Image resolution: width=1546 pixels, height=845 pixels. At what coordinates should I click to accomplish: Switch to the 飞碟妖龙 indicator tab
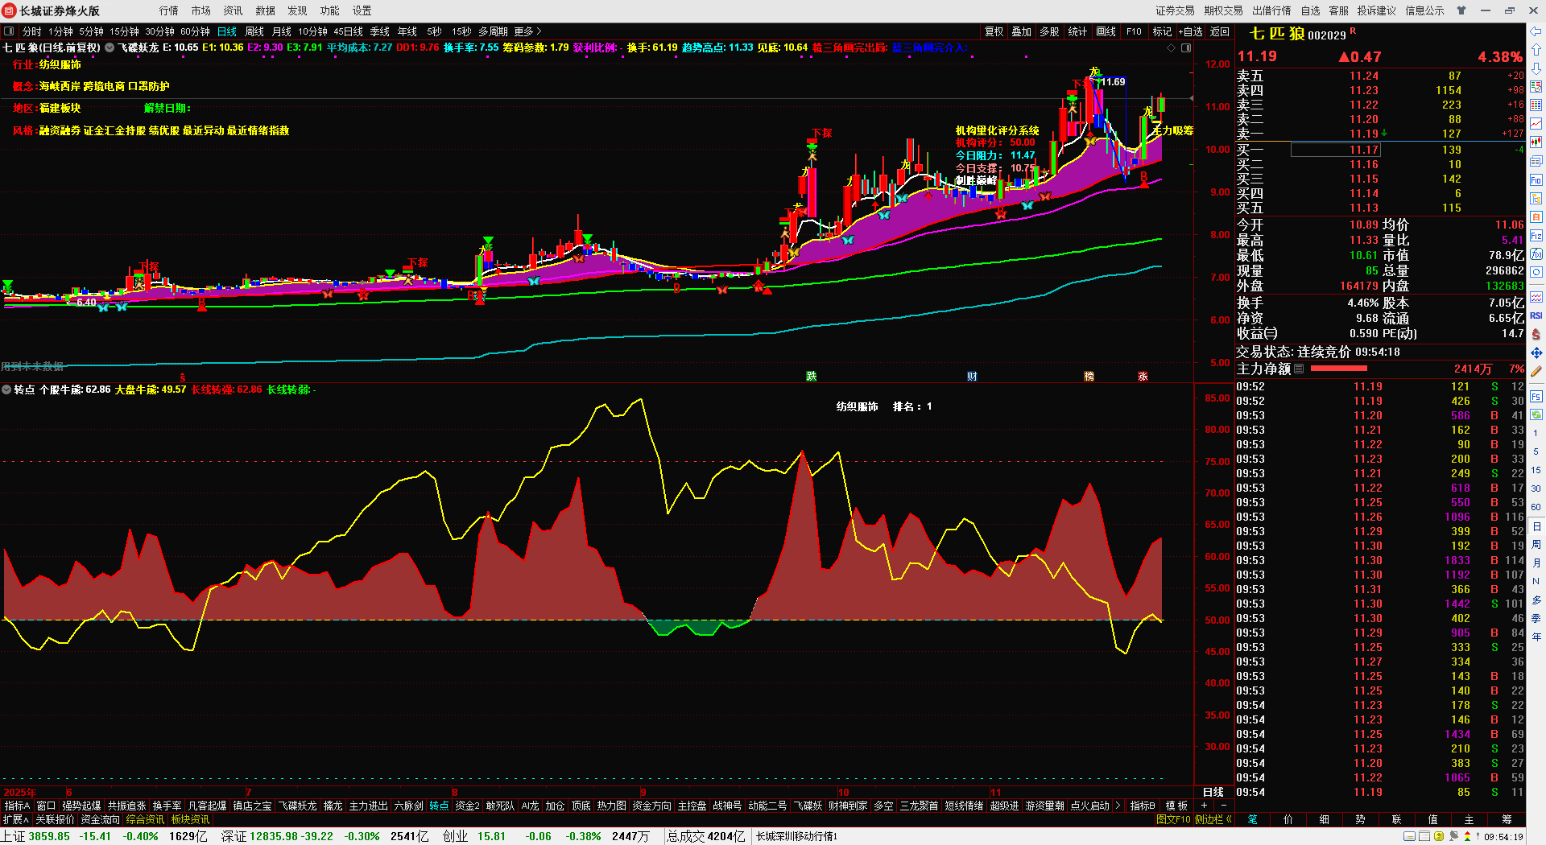pyautogui.click(x=297, y=806)
